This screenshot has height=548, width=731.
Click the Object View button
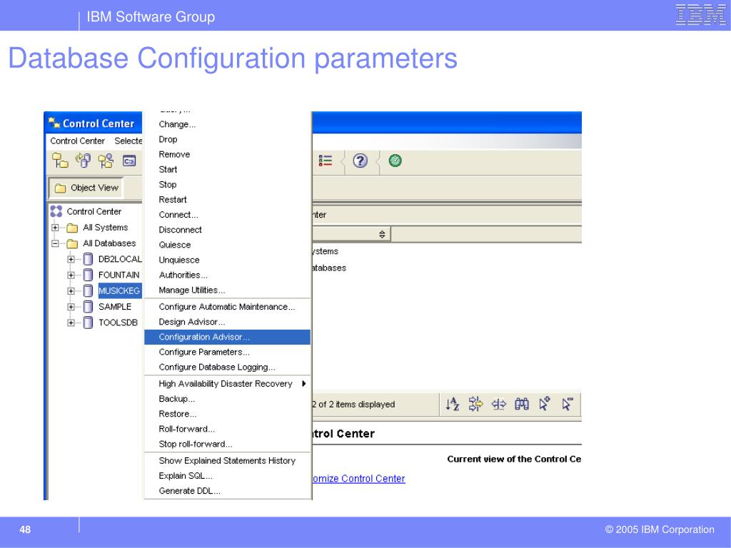click(x=86, y=188)
